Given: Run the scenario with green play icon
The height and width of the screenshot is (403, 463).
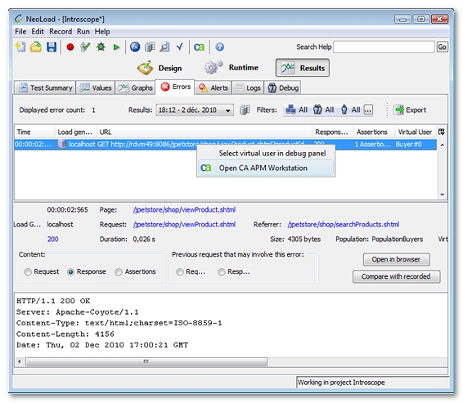Looking at the screenshot, I should (116, 47).
